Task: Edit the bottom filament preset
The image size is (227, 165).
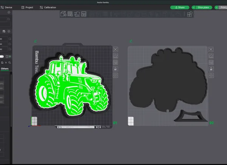Action: 10,49
